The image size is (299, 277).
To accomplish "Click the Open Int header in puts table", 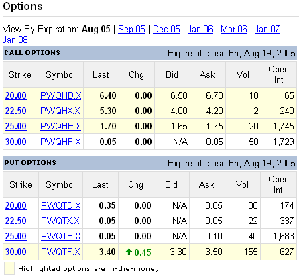I will coord(278,184).
